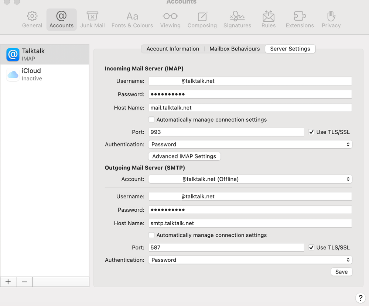The image size is (369, 306).
Task: Open the SMTP Account selector
Action: coord(250,179)
